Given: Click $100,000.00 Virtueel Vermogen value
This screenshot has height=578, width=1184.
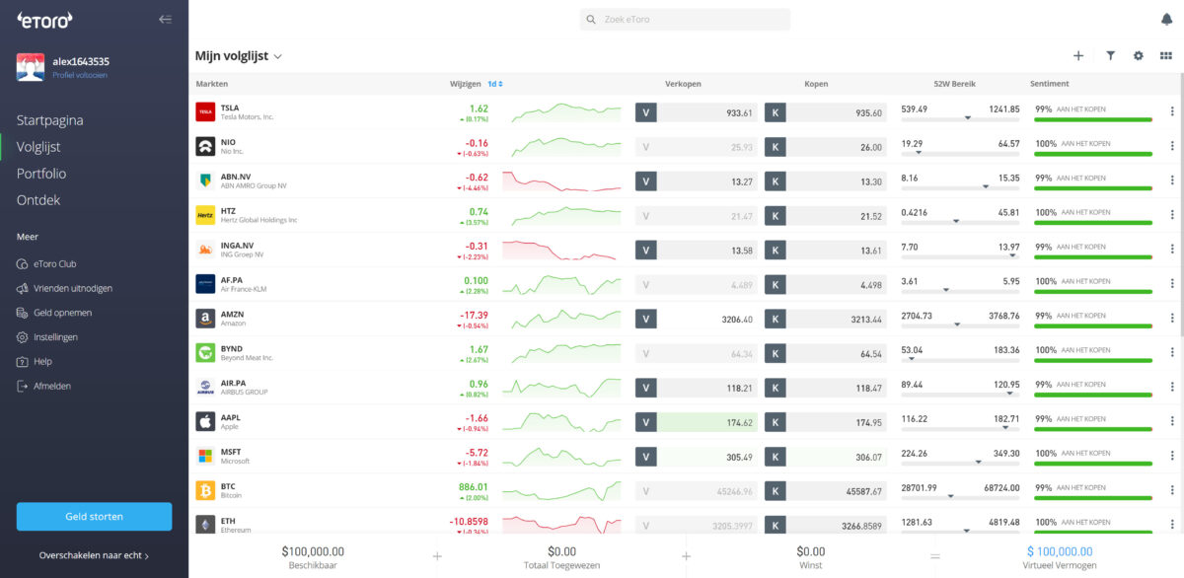Looking at the screenshot, I should point(1059,551).
